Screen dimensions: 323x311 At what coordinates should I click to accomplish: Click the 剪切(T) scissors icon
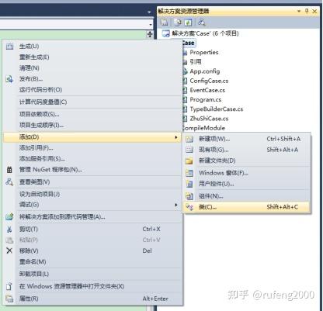(x=9, y=230)
